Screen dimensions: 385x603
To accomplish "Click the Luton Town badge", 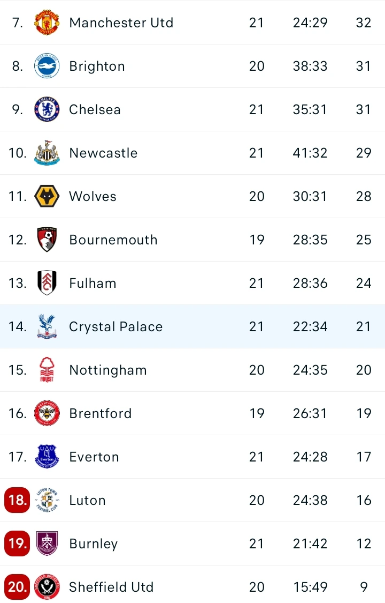I will click(47, 500).
